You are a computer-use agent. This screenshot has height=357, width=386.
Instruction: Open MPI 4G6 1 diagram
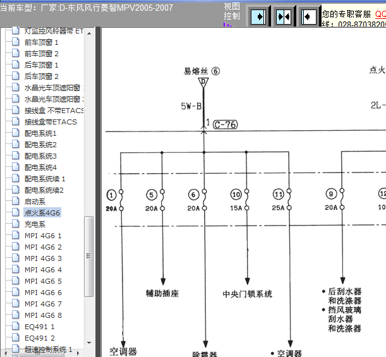pyautogui.click(x=43, y=236)
